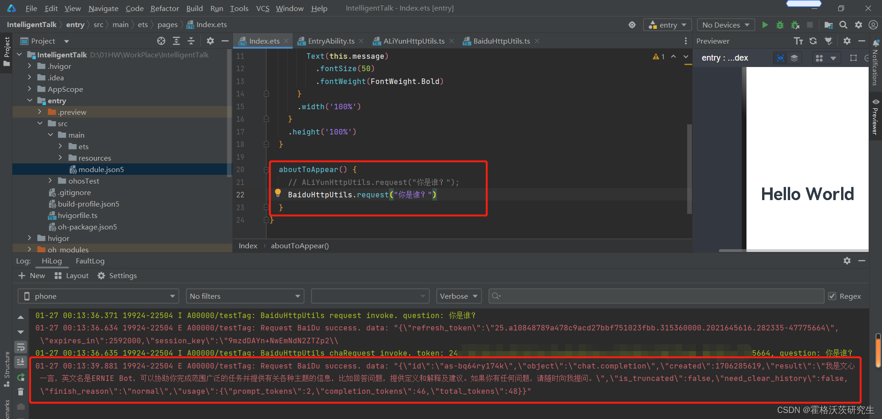Toggle Inspector eye mode in Previewer
Screen dimensions: 882x419
coord(780,58)
